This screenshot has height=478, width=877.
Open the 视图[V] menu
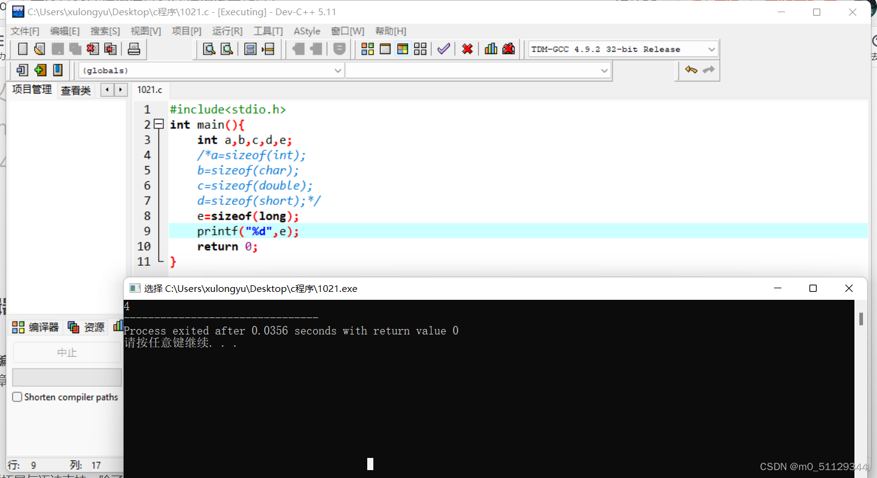(x=146, y=31)
